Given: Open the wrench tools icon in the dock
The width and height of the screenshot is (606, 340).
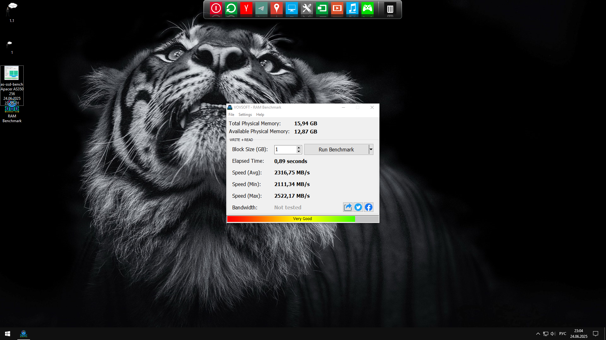Looking at the screenshot, I should tap(307, 8).
